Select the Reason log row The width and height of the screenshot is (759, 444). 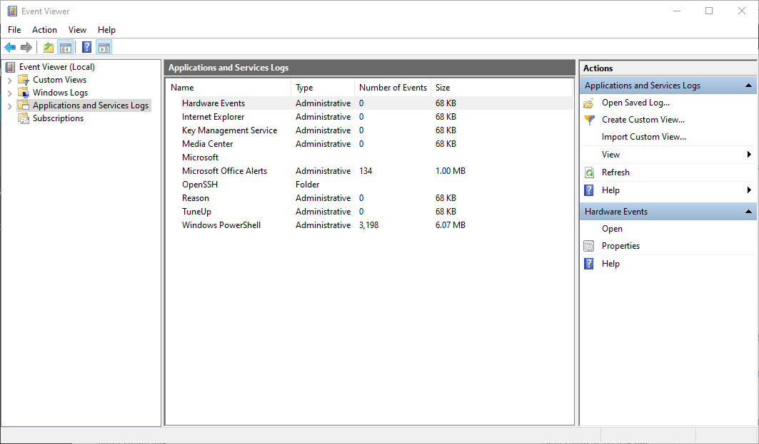(x=370, y=198)
